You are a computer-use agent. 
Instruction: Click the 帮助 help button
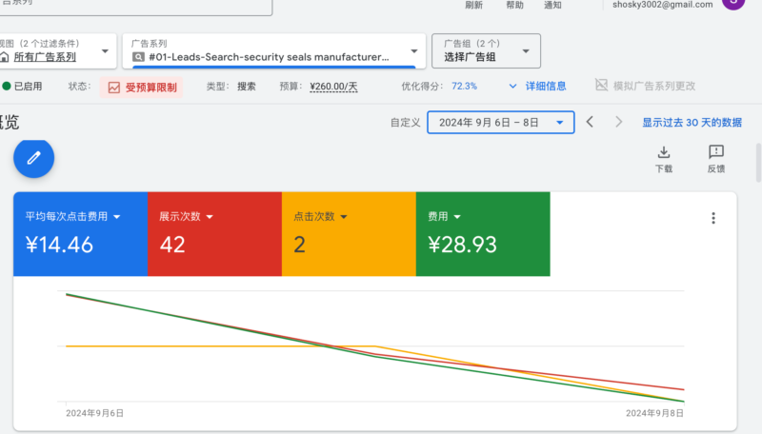514,5
